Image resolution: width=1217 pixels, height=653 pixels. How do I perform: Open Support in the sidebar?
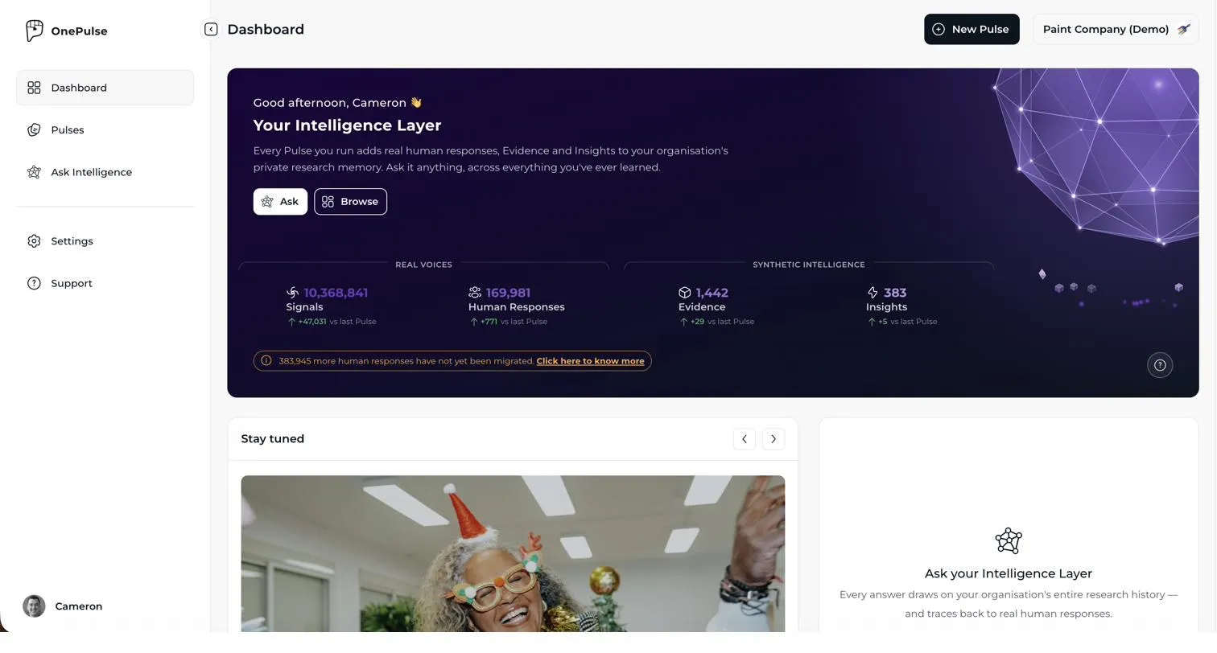105,283
